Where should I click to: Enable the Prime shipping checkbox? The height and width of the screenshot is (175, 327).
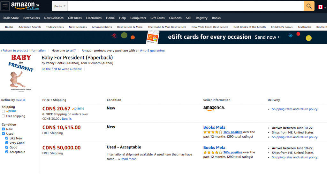pos(3,111)
